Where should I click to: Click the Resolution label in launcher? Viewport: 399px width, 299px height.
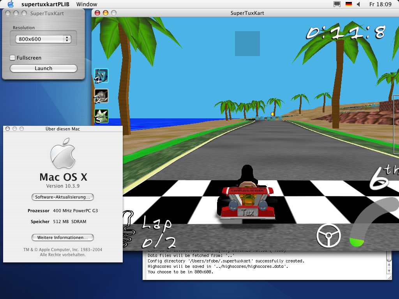point(24,28)
